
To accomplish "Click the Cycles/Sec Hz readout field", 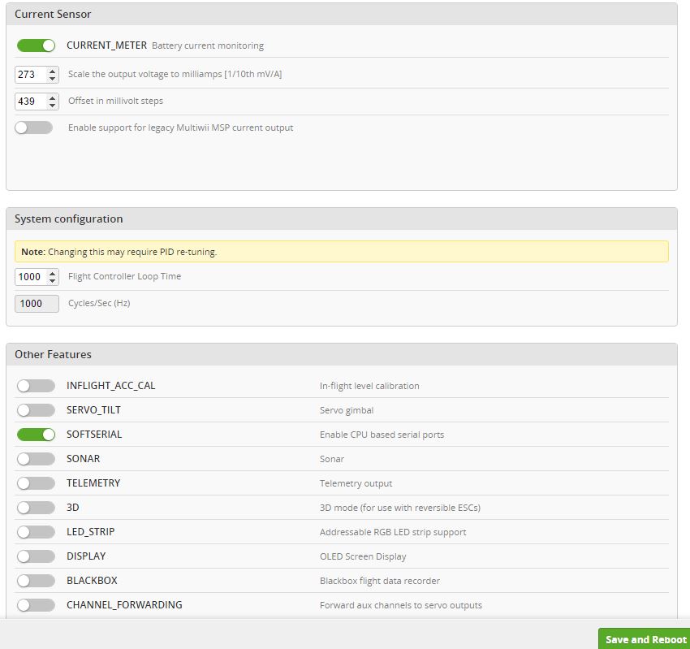I will (37, 304).
